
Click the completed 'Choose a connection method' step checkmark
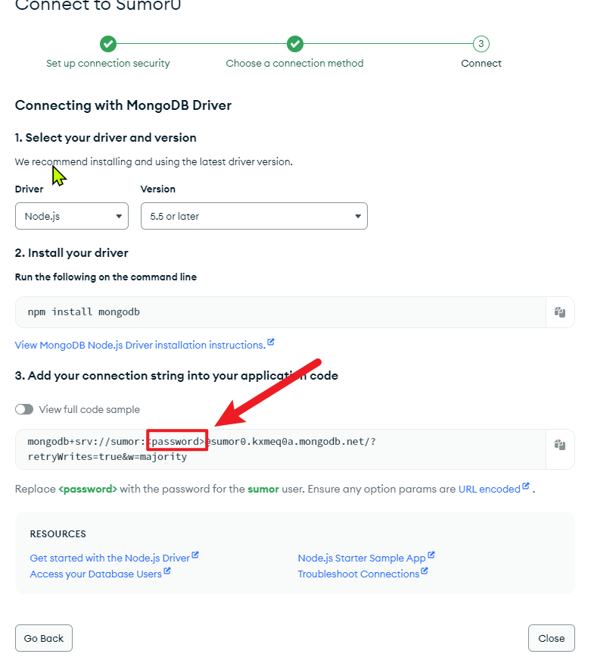[x=295, y=44]
